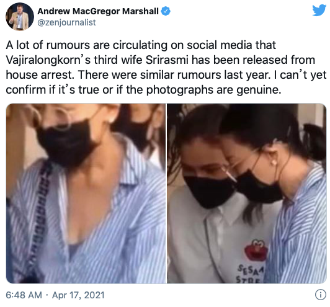
Task: Open Andrew MacGregor Marshall's profile avatar
Action: tap(20, 17)
